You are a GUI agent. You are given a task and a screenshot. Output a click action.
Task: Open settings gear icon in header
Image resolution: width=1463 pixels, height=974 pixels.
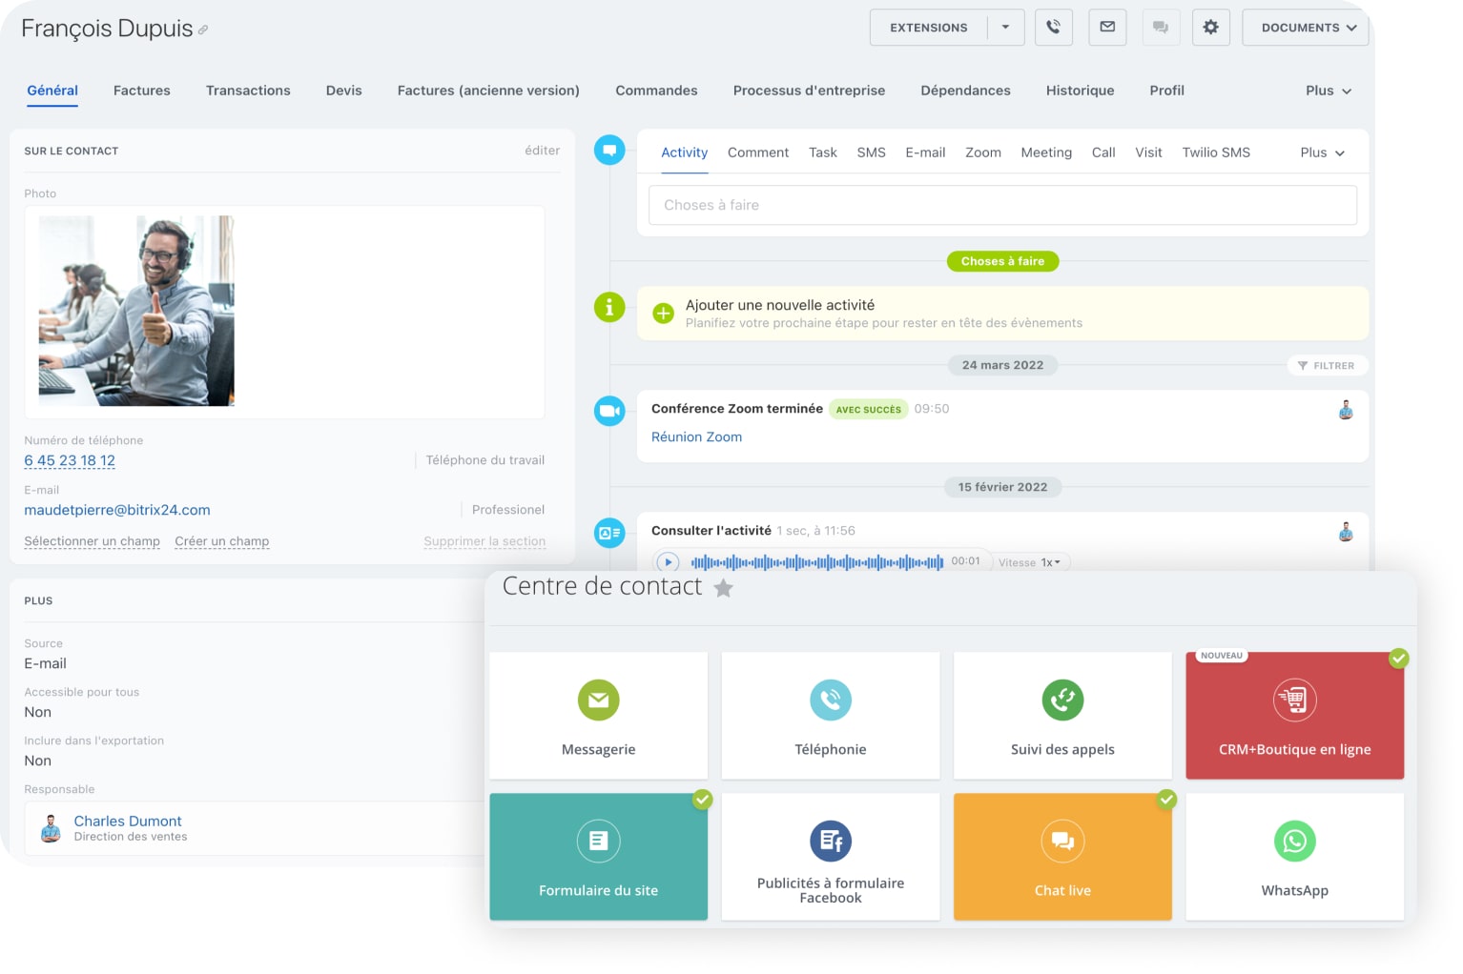point(1210,28)
